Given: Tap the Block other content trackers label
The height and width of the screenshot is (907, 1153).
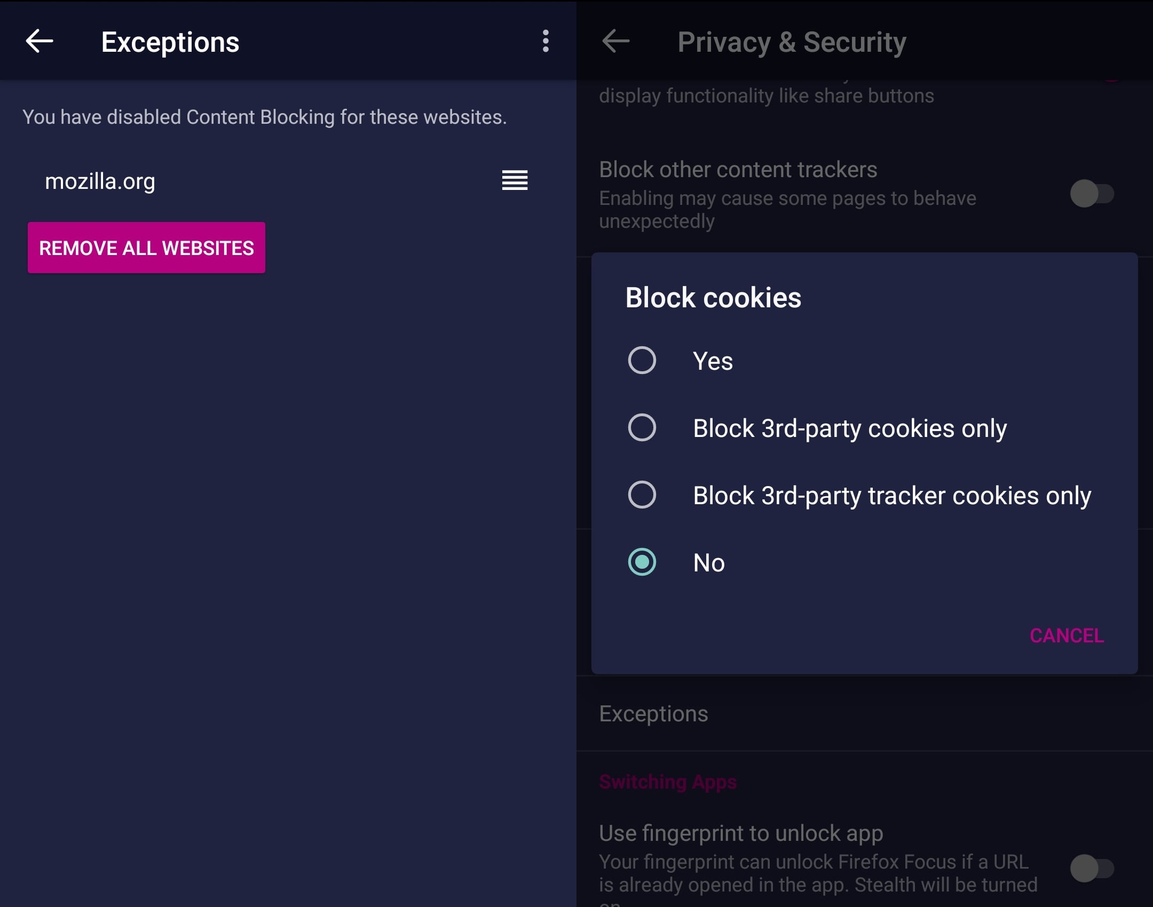Looking at the screenshot, I should point(738,170).
